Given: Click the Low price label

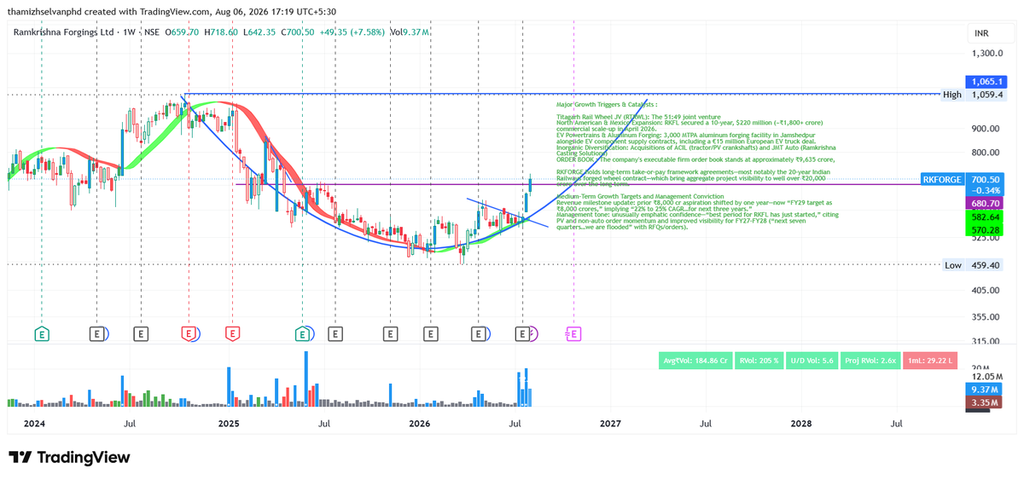Looking at the screenshot, I should tap(952, 265).
